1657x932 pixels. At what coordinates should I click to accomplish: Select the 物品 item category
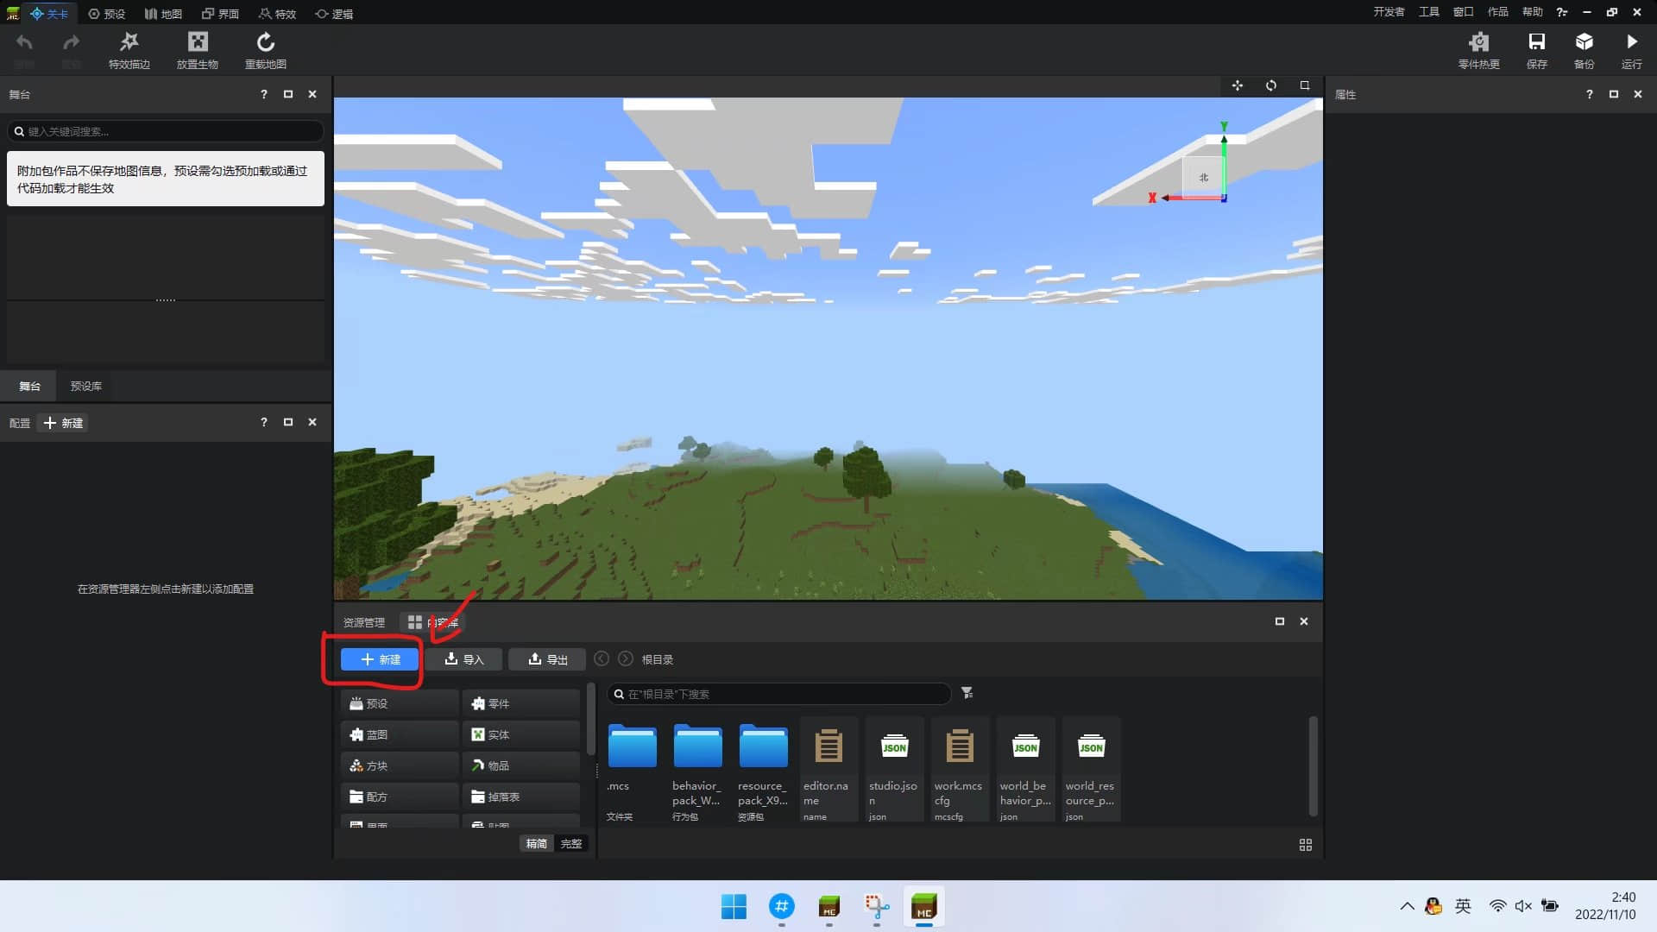point(521,765)
